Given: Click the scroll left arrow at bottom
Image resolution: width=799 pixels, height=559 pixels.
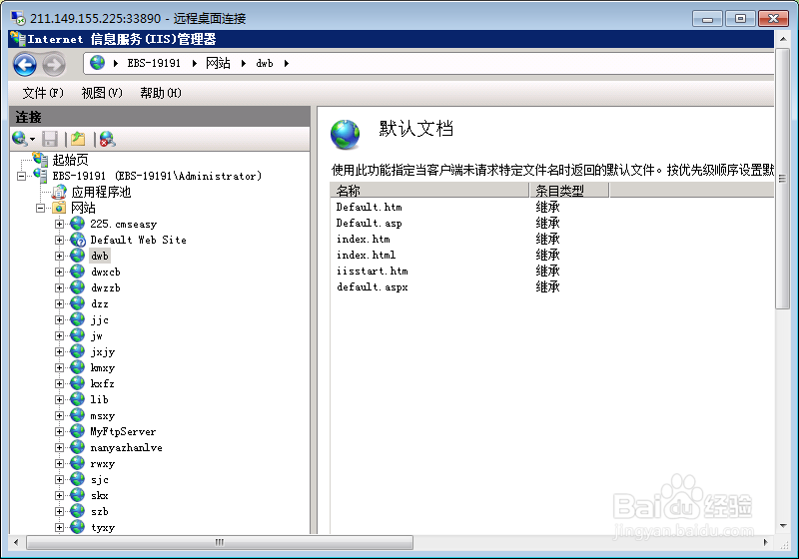Looking at the screenshot, I should point(16,542).
